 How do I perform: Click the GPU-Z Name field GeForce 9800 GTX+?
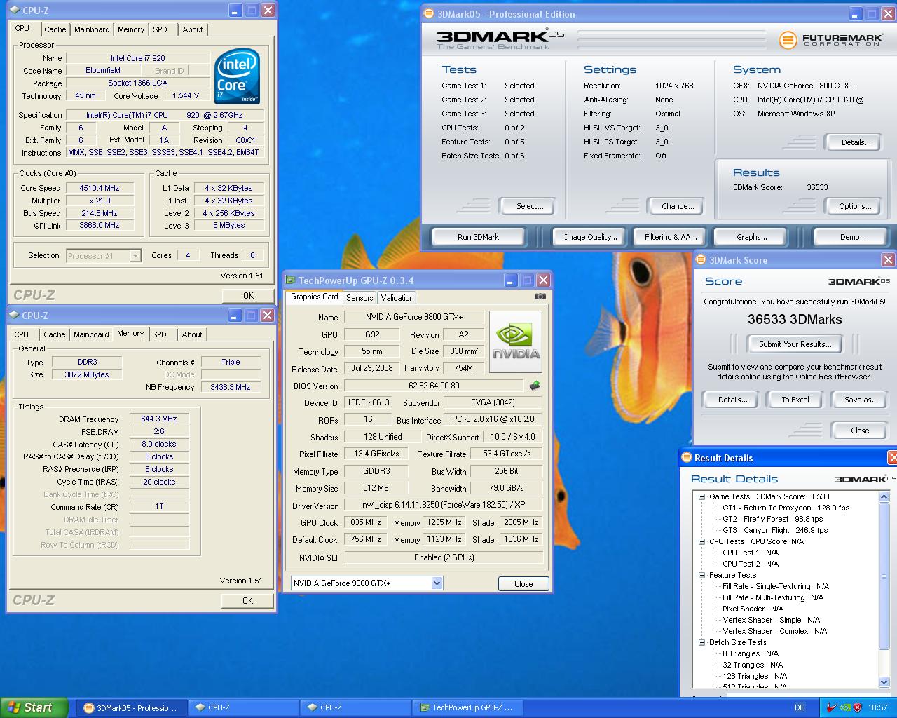point(413,317)
